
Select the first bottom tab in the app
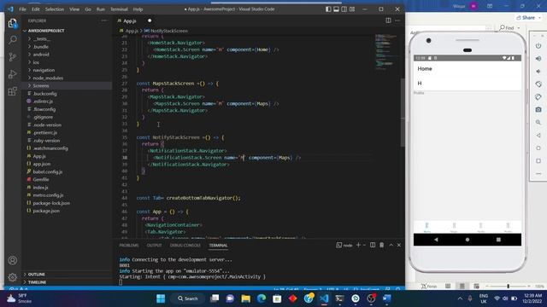(x=427, y=228)
